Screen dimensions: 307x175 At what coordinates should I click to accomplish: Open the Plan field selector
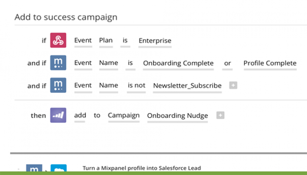pyautogui.click(x=106, y=40)
